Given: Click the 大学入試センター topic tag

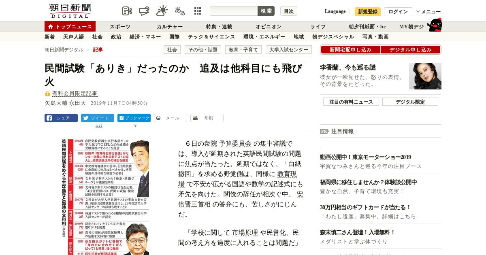Looking at the screenshot, I should click(x=289, y=50).
